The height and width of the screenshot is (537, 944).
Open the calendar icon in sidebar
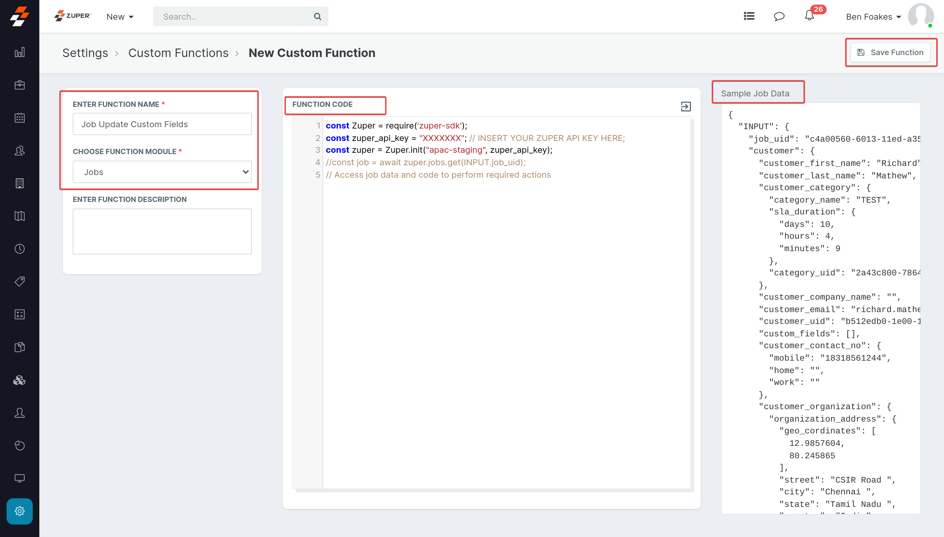click(x=20, y=118)
